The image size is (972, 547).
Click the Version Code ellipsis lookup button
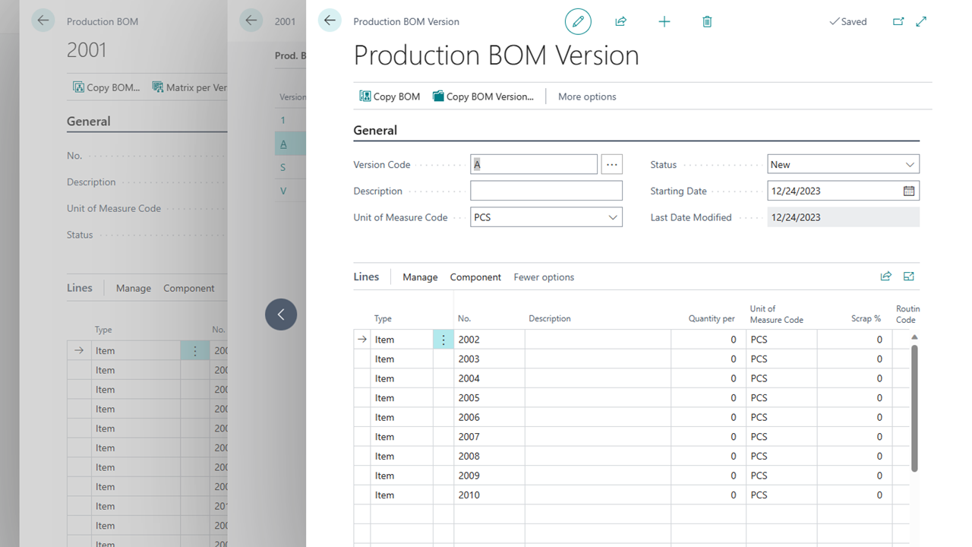[x=612, y=164]
